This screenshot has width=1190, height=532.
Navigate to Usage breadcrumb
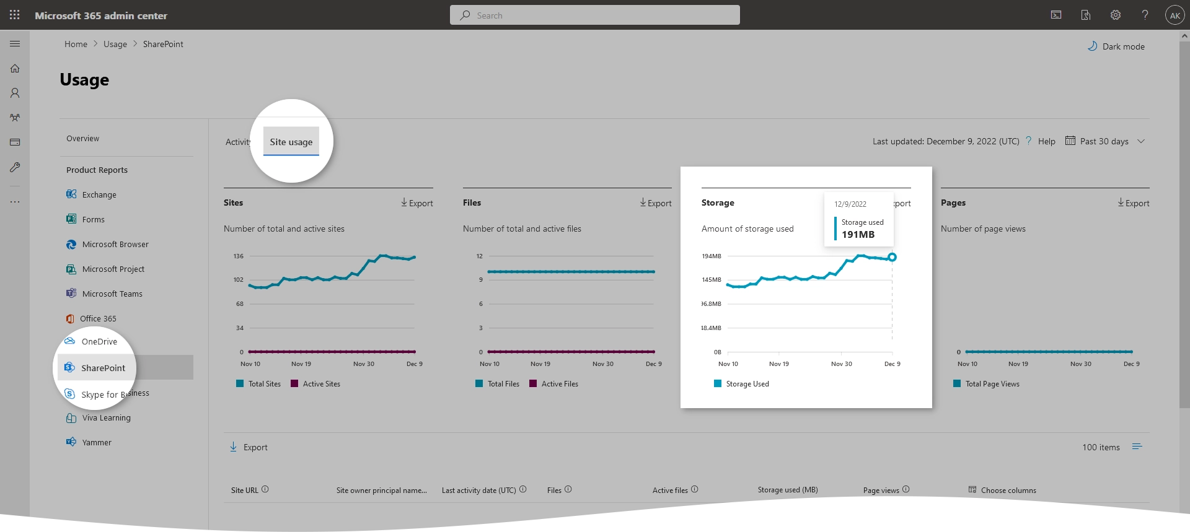tap(115, 44)
